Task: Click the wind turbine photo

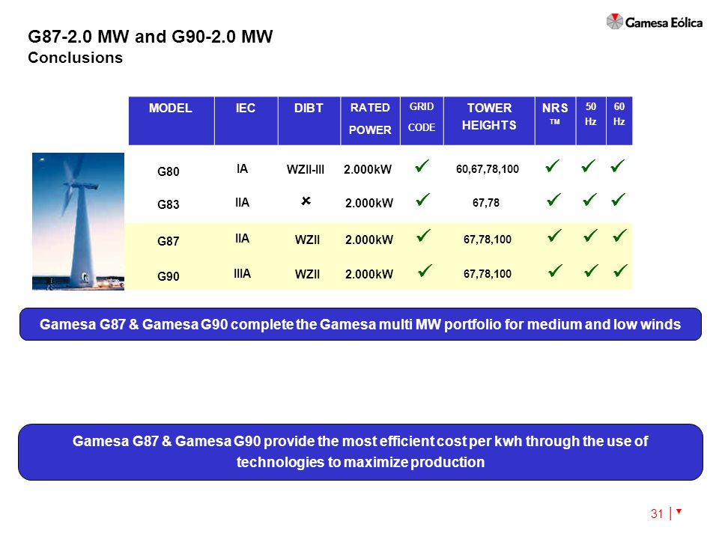Action: [78, 222]
